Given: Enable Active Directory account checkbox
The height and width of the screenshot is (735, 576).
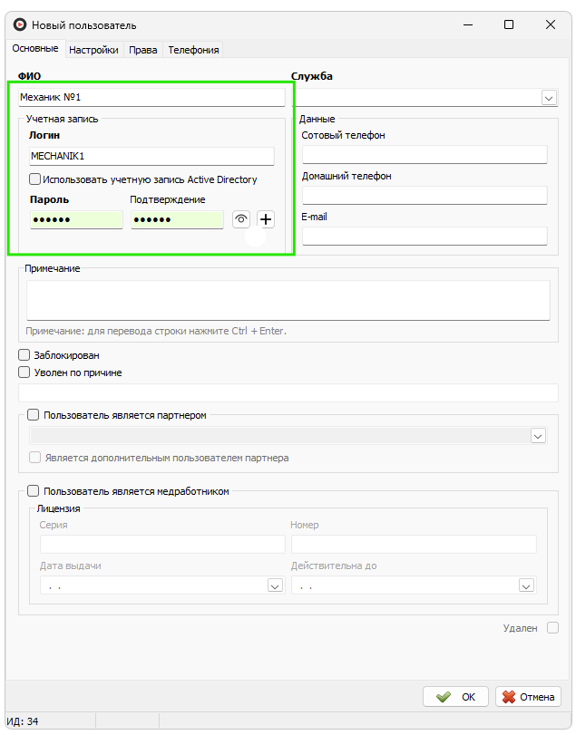Looking at the screenshot, I should [35, 179].
